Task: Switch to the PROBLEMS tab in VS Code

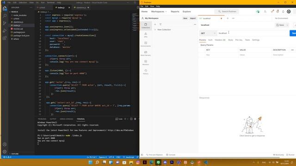Action: tap(42, 119)
